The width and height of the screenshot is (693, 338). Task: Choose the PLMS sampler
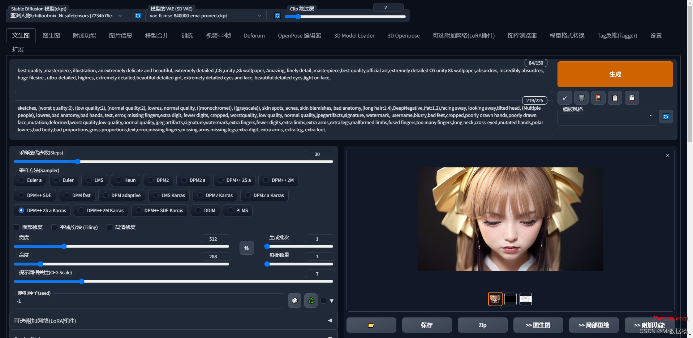(x=238, y=210)
